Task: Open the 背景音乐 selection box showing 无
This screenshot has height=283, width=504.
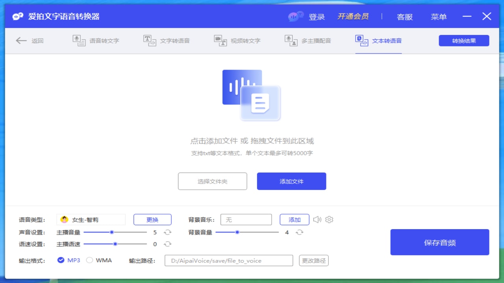Action: [x=246, y=219]
